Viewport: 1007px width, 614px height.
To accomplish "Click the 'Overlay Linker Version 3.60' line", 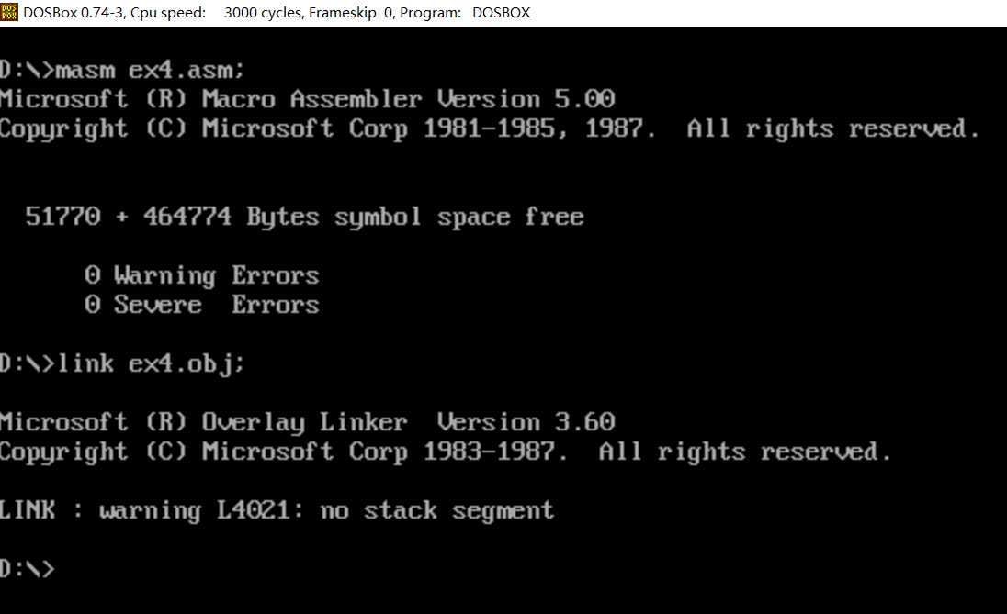I will 308,422.
